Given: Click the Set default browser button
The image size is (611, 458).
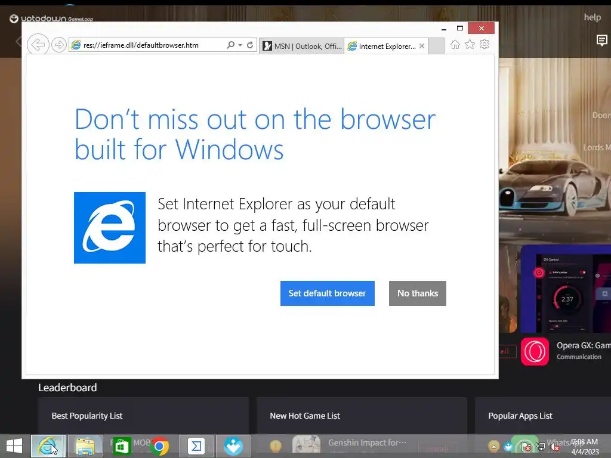Looking at the screenshot, I should pyautogui.click(x=328, y=293).
